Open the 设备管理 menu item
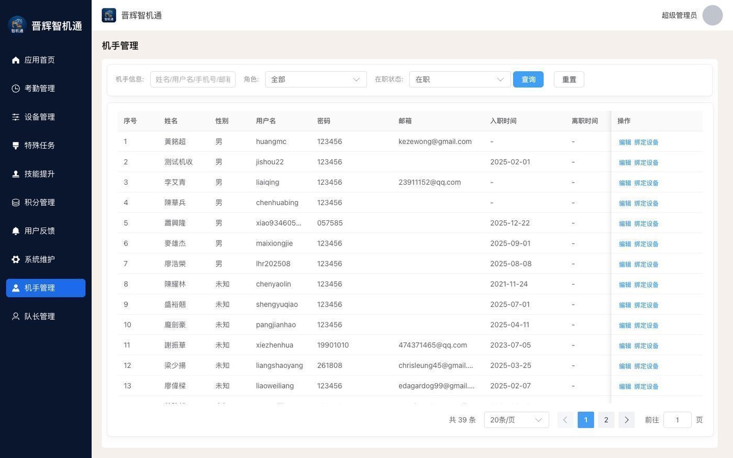This screenshot has height=458, width=733. pyautogui.click(x=46, y=117)
